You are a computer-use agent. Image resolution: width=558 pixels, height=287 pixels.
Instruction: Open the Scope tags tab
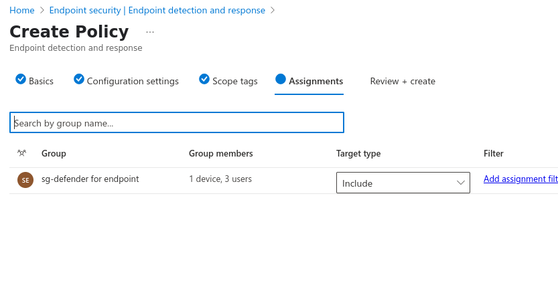[x=234, y=81]
